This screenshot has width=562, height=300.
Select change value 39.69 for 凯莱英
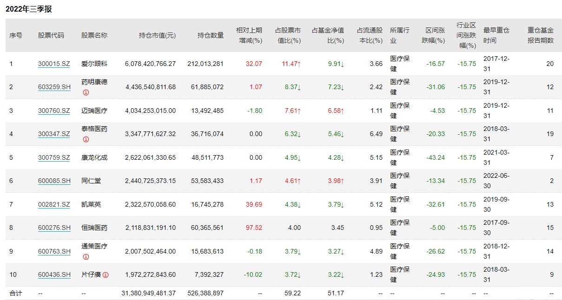click(254, 204)
